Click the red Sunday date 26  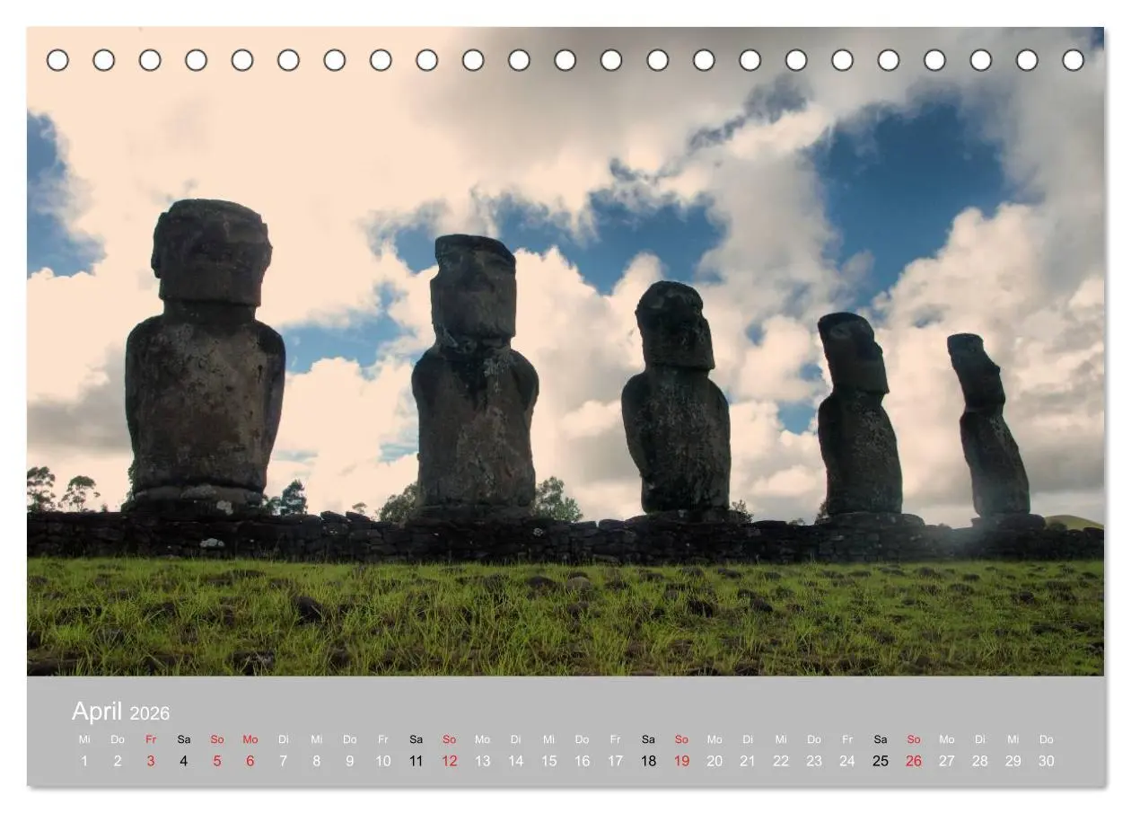pos(914,761)
